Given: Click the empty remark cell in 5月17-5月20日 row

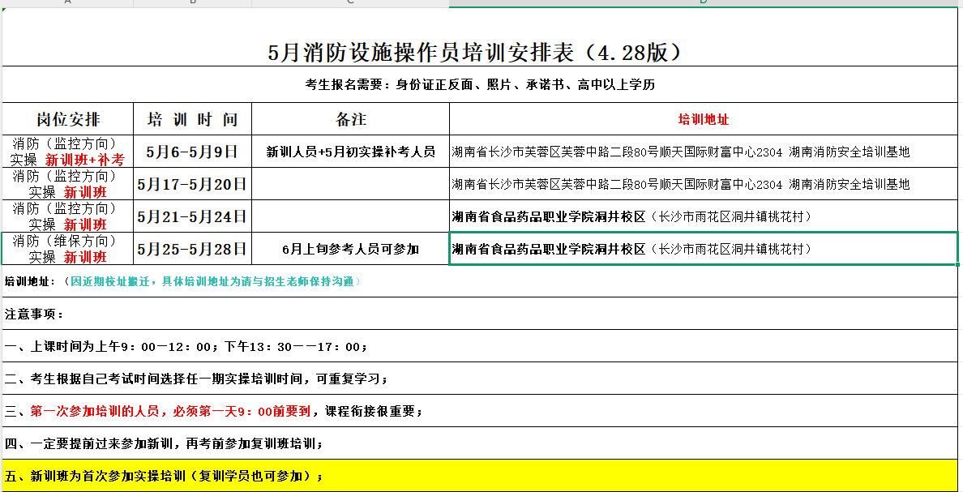Looking at the screenshot, I should click(350, 184).
